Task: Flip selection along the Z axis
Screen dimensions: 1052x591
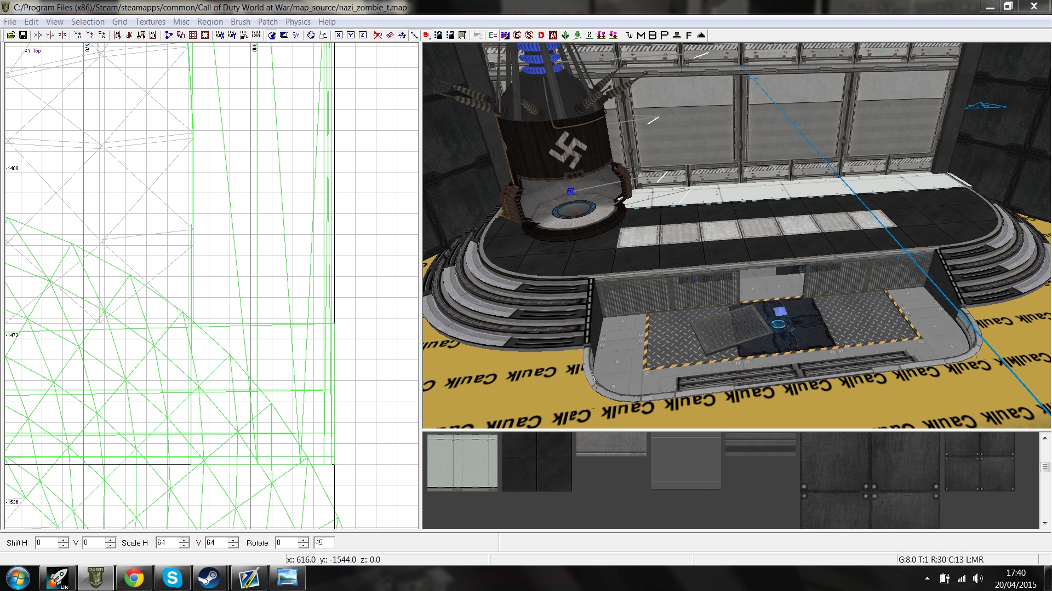Action: click(62, 35)
